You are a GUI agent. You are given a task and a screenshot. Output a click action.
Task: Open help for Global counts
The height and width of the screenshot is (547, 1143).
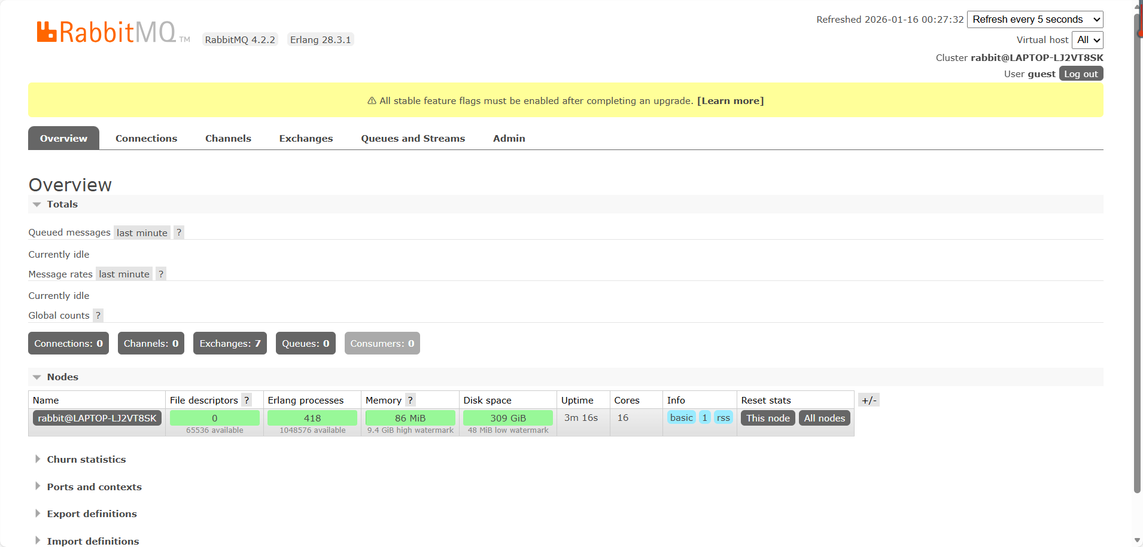tap(98, 315)
